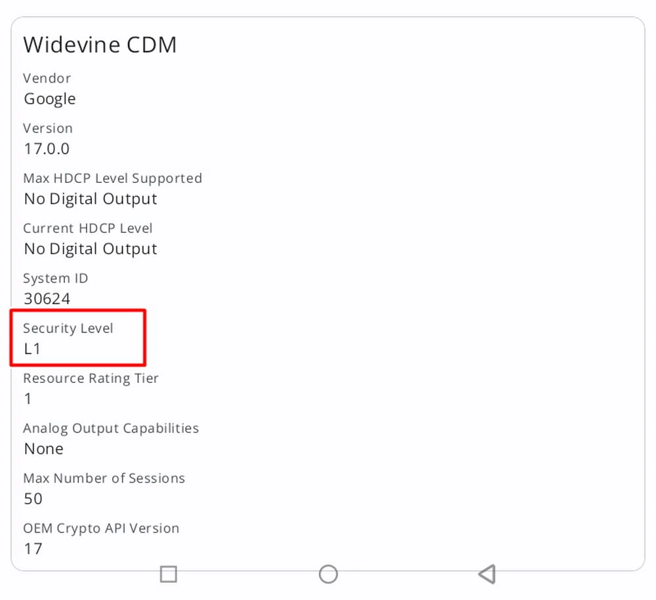Tap No Digital Output under Current HDCP Level

point(91,249)
